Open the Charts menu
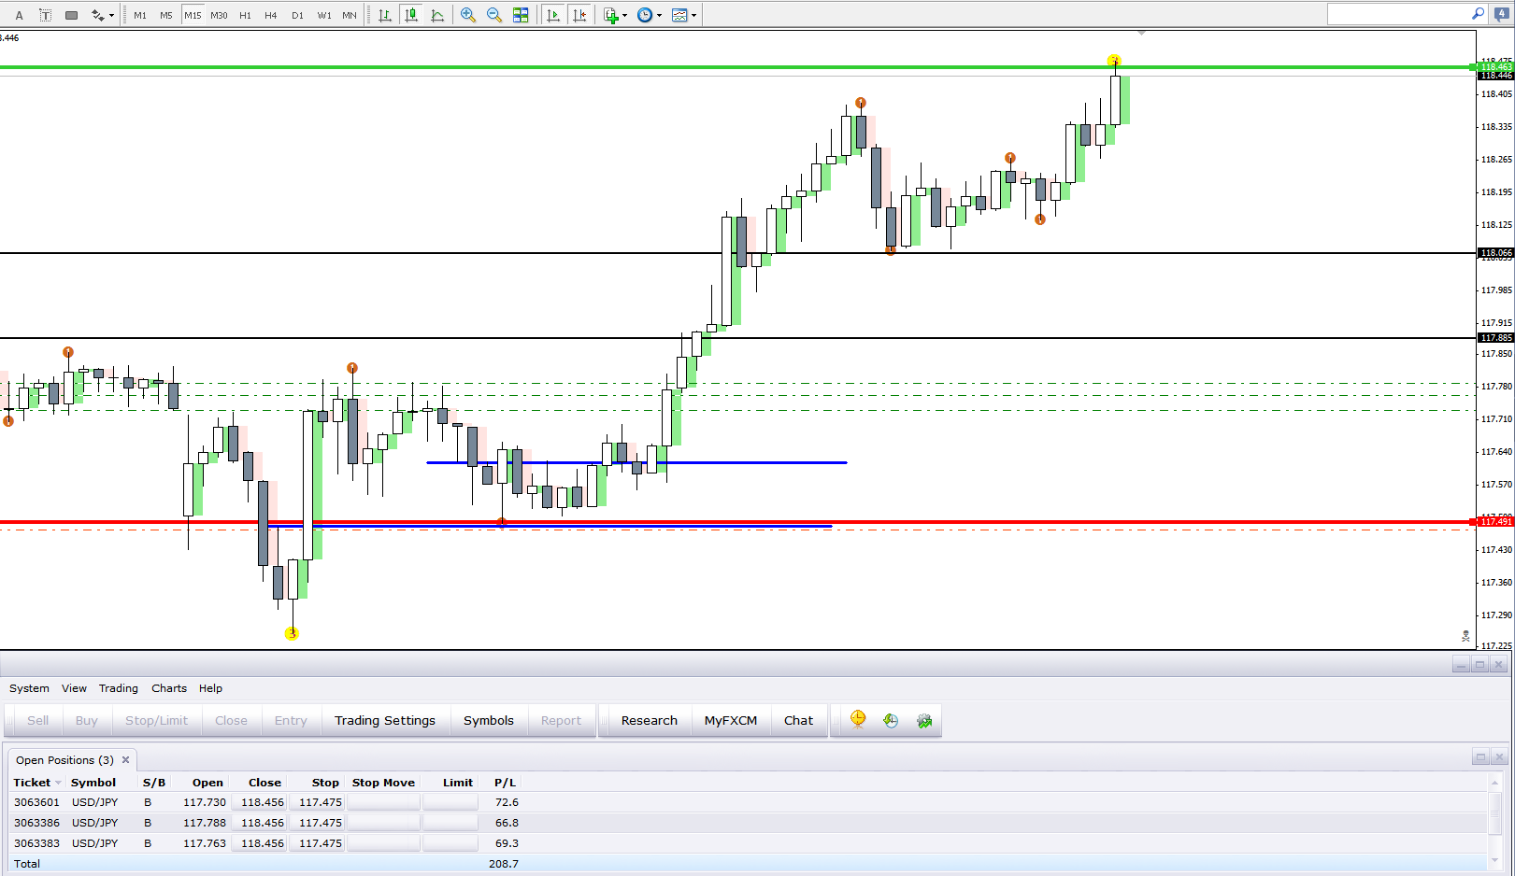The image size is (1515, 876). pos(169,688)
